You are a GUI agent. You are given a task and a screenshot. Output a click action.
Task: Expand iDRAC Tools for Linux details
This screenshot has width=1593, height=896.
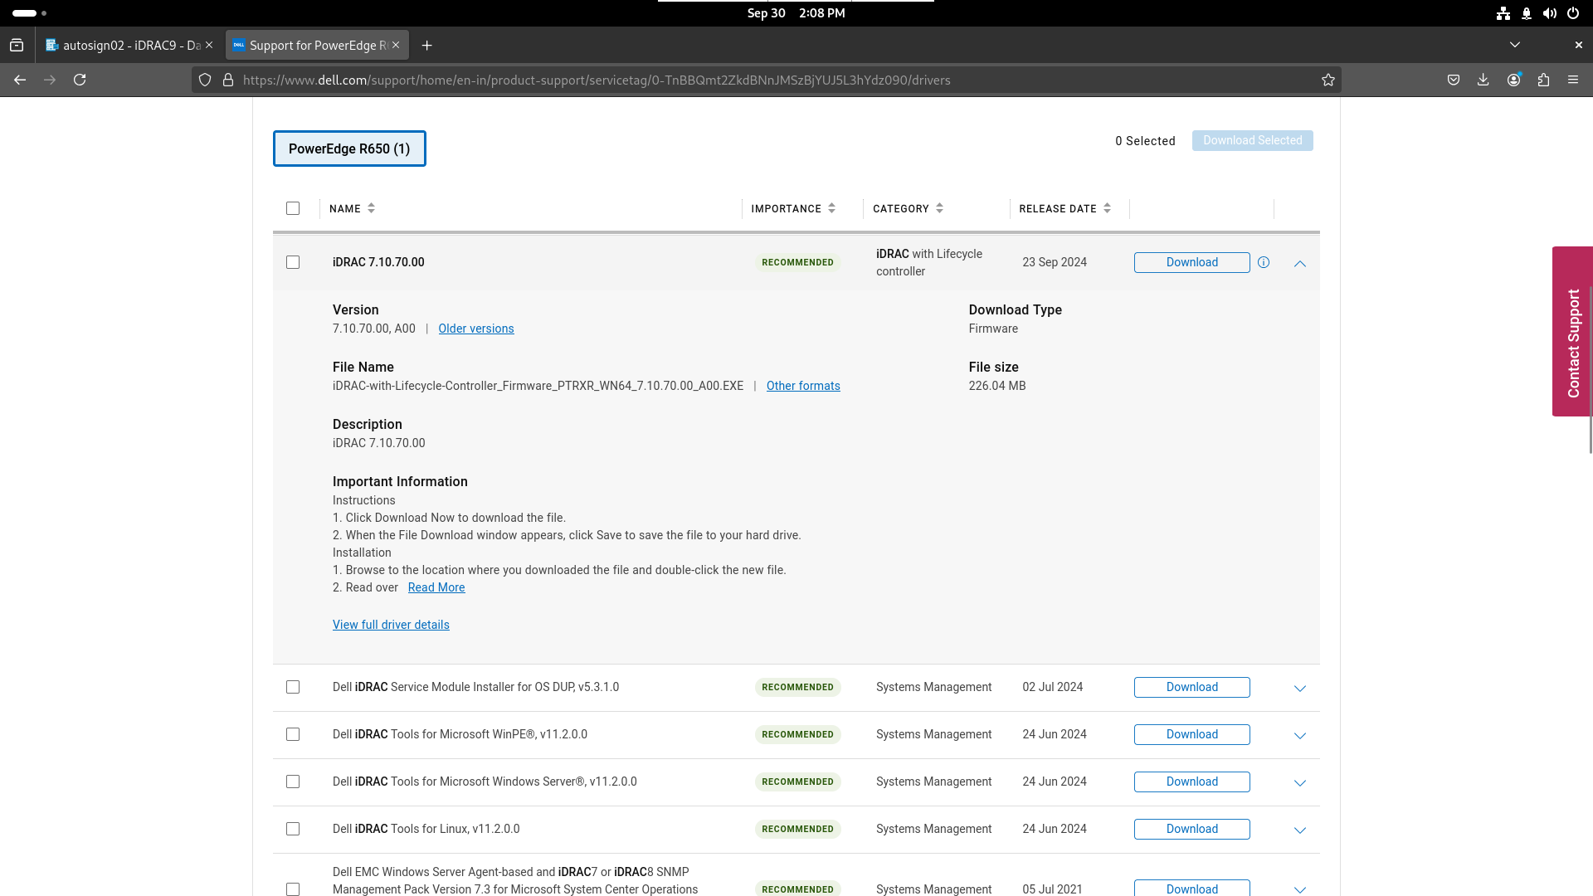1300,830
